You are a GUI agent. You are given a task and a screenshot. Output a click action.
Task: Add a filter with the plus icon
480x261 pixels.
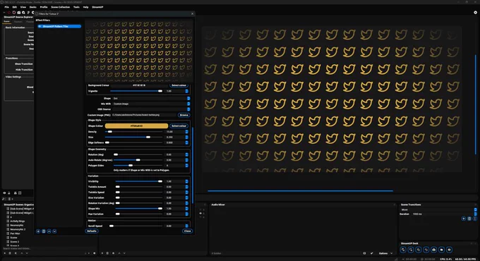pos(38,231)
